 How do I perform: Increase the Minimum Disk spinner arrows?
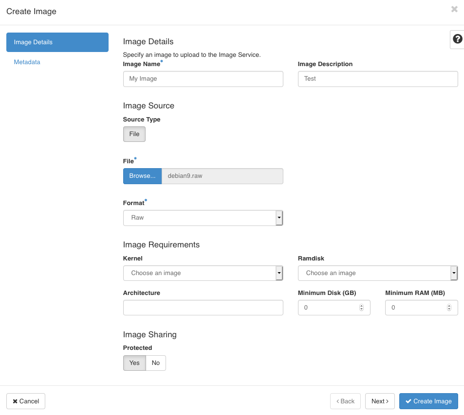(361, 306)
